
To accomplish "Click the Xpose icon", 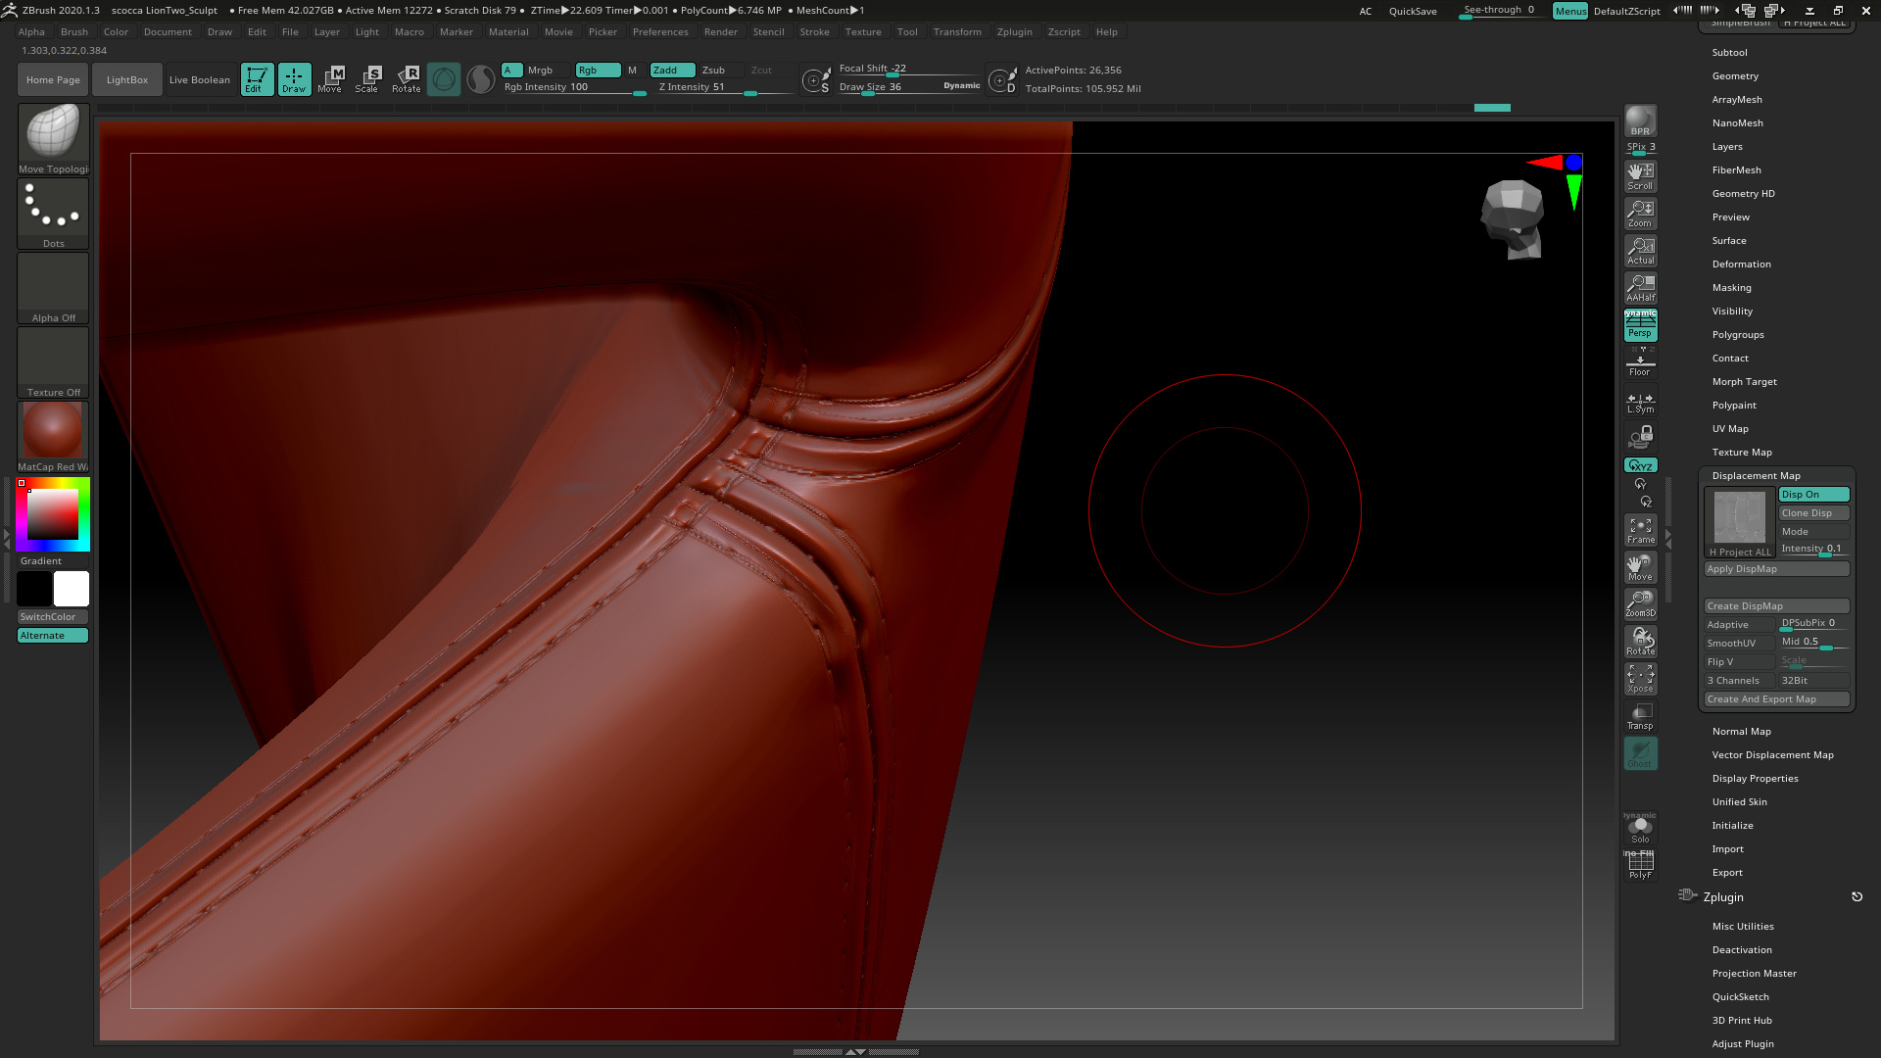I will pyautogui.click(x=1640, y=679).
